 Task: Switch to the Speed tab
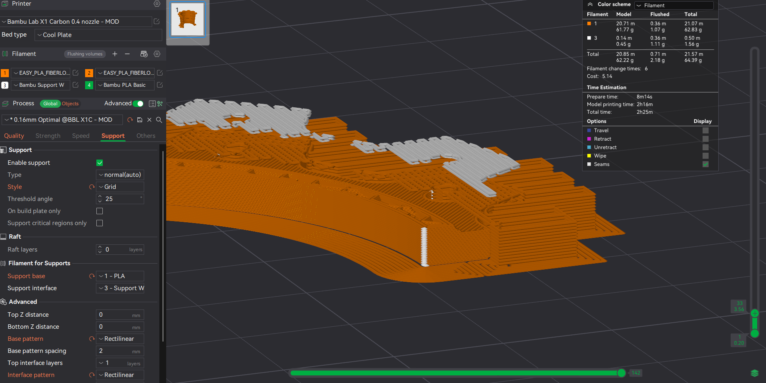click(x=81, y=136)
